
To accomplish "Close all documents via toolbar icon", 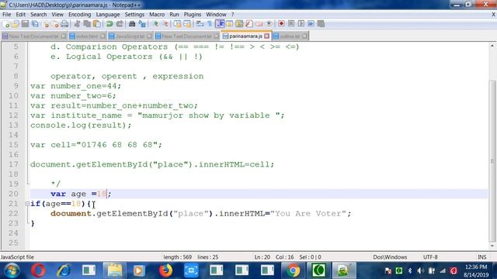I will tap(55, 24).
